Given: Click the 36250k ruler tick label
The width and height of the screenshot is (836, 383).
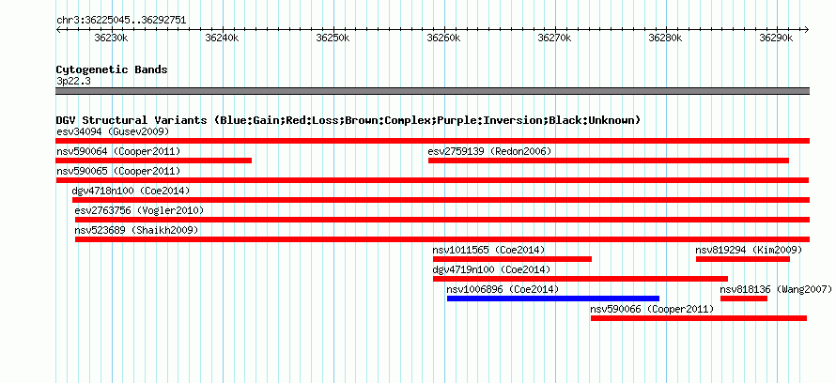Looking at the screenshot, I should coord(333,38).
